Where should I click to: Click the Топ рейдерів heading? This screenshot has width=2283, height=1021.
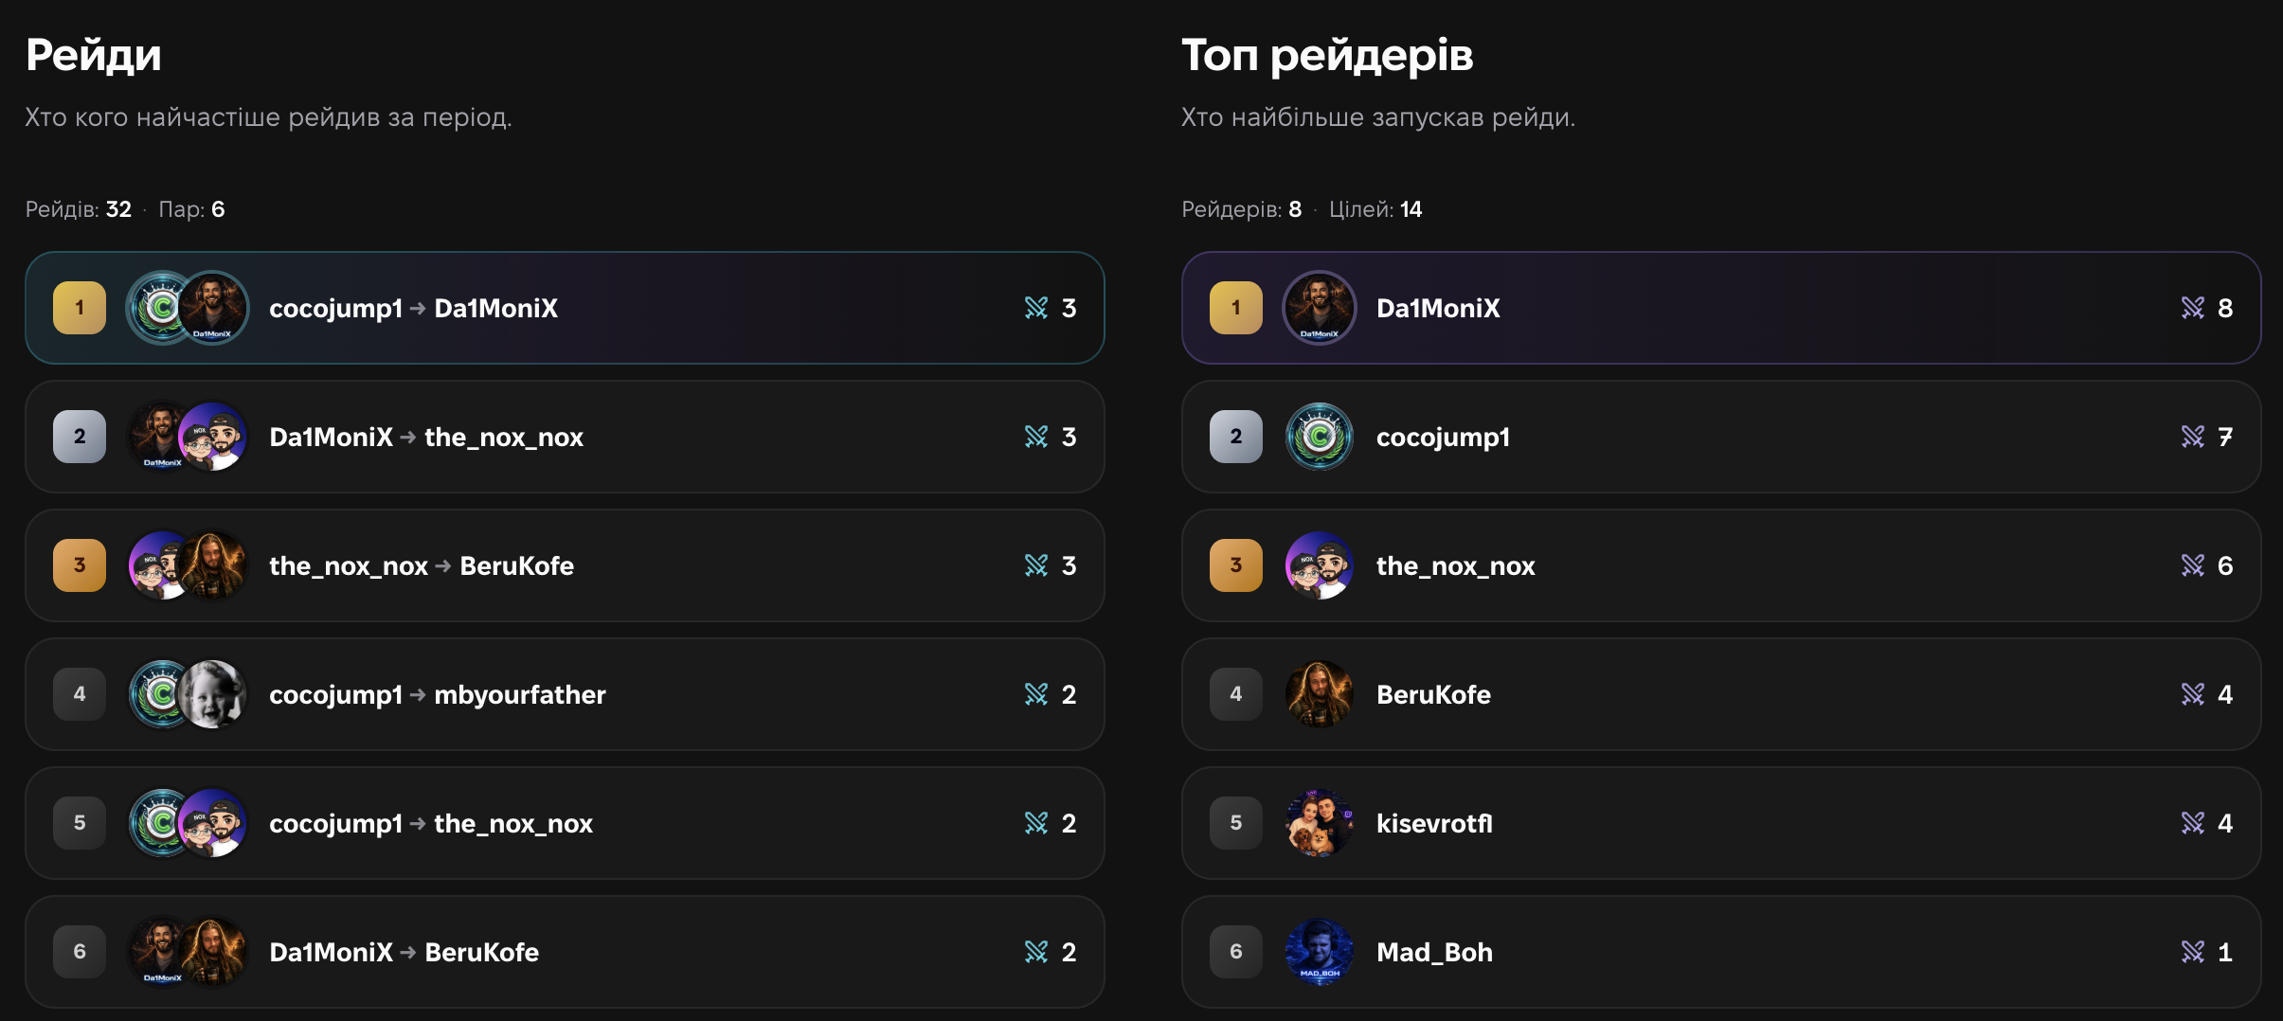(x=1327, y=55)
